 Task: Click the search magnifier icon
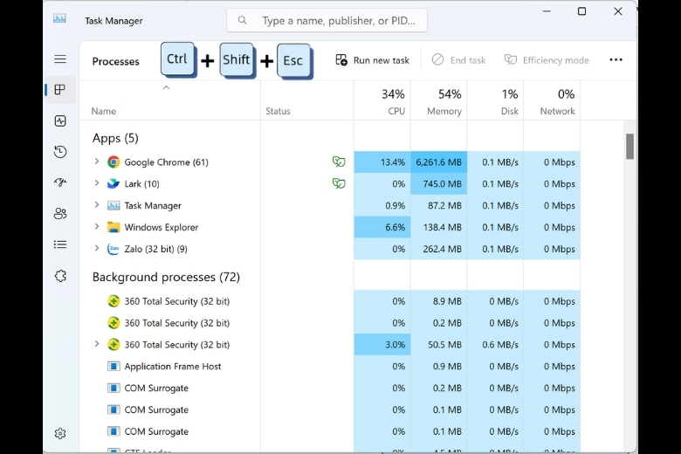(243, 20)
